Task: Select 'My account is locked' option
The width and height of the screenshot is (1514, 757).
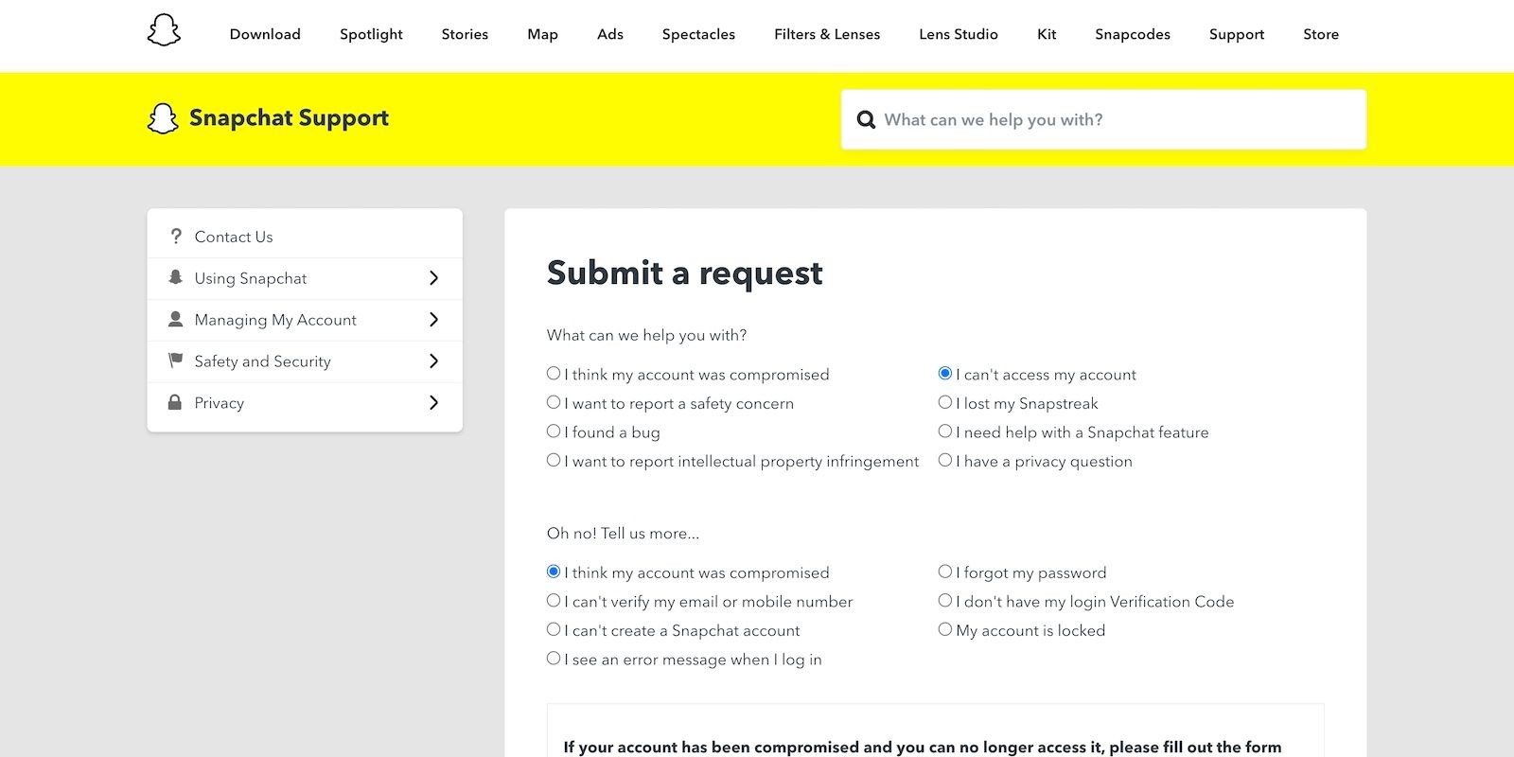Action: [x=944, y=629]
